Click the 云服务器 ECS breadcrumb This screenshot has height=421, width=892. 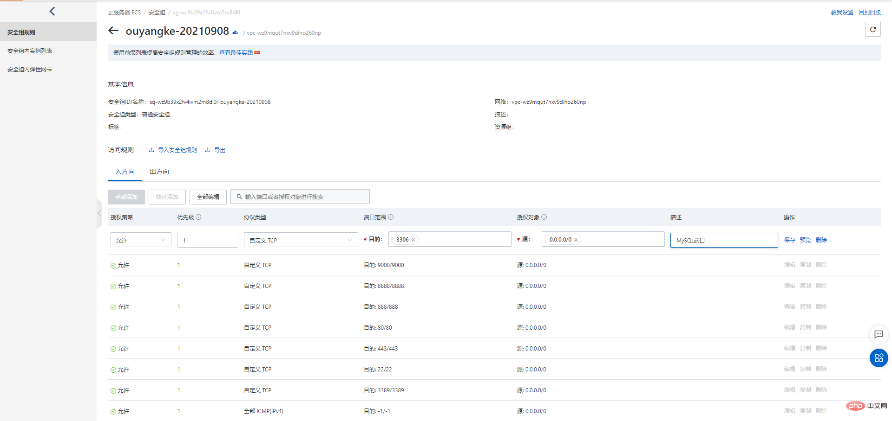(x=124, y=13)
